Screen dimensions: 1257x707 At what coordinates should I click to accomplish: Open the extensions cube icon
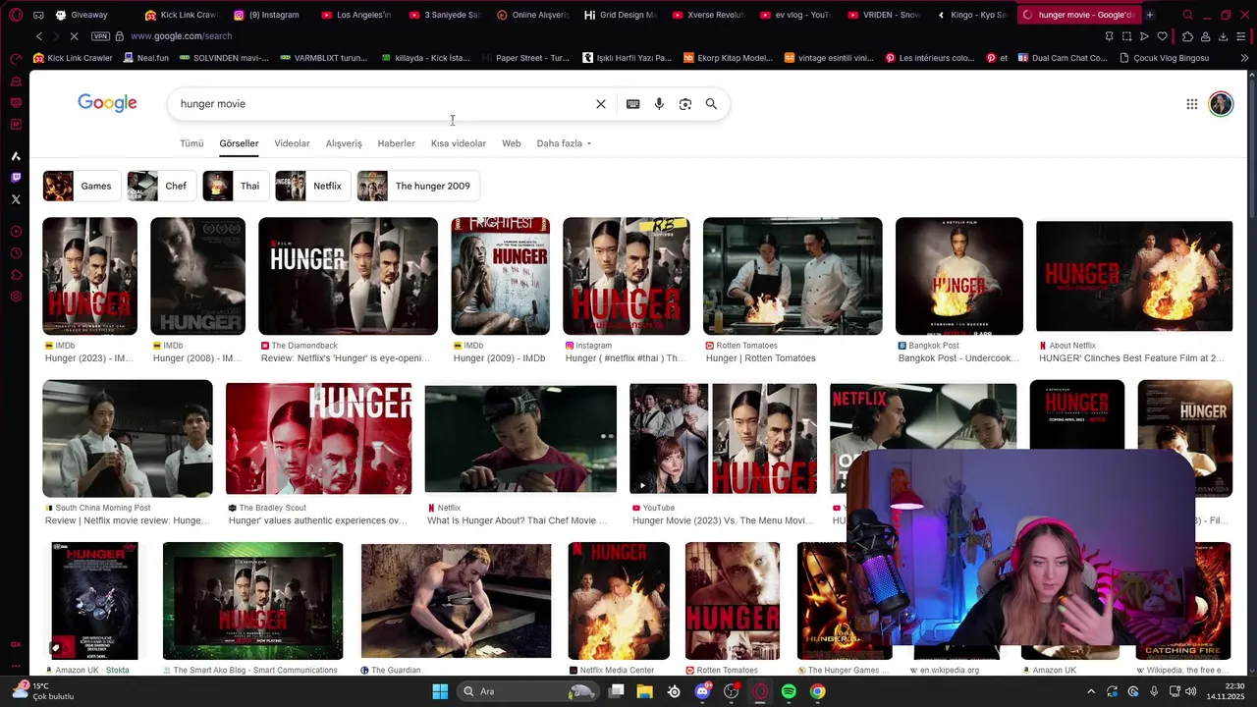[x=1187, y=36]
